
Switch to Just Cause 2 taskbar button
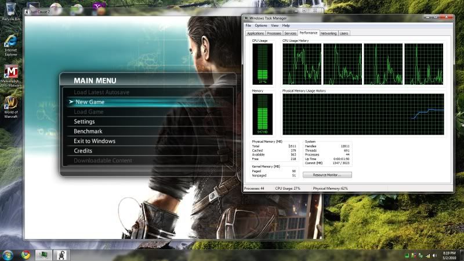click(x=61, y=255)
